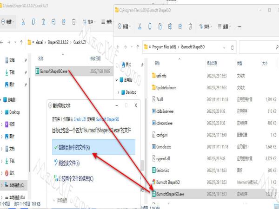
Task: Click Crack UZ1 link in replace dialog
Action: 80,119
